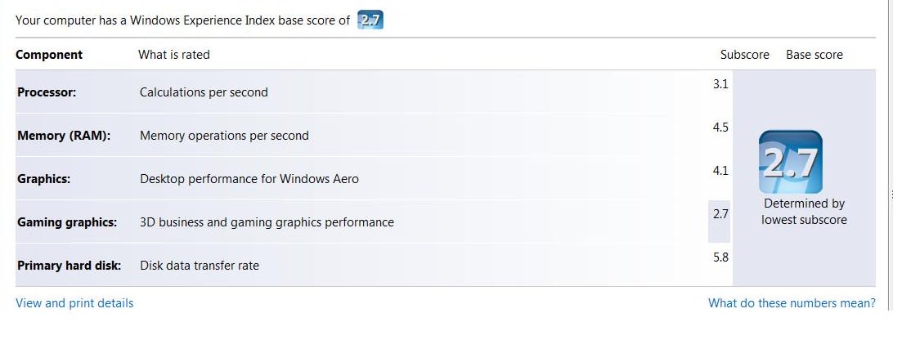
Task: Select the Graphics component label
Action: pos(43,179)
